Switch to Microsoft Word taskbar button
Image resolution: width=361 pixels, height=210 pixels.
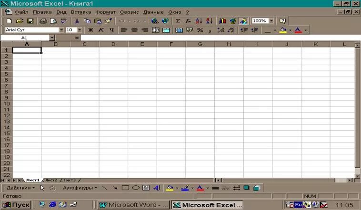pyautogui.click(x=133, y=205)
